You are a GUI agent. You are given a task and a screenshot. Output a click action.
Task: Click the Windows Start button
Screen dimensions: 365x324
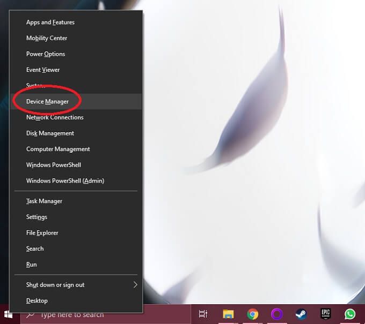[8, 315]
